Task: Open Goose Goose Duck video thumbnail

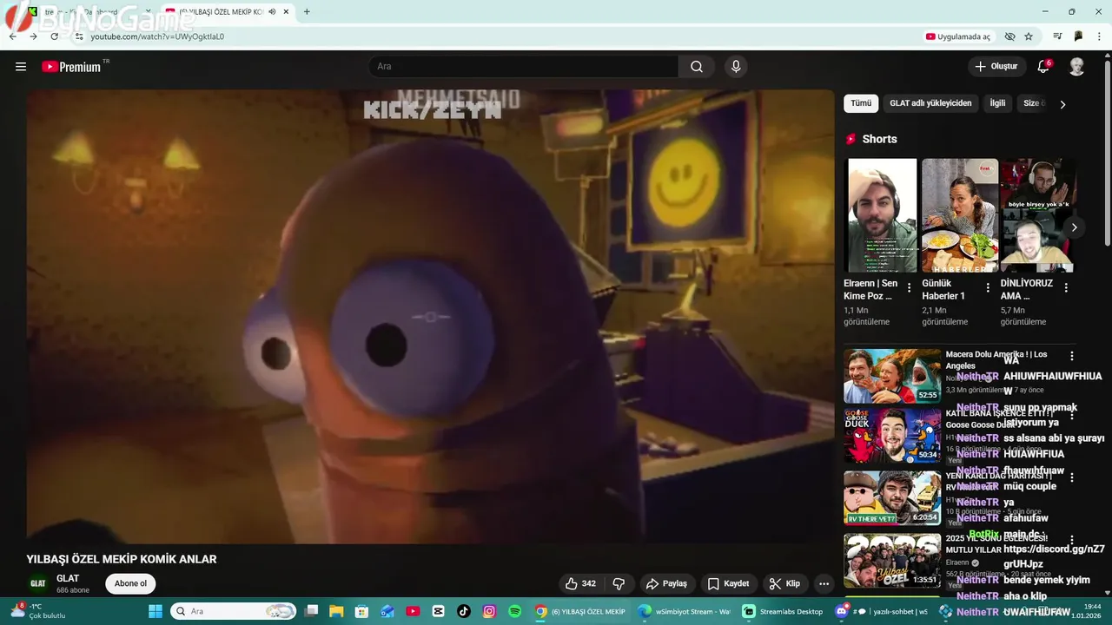Action: point(892,436)
